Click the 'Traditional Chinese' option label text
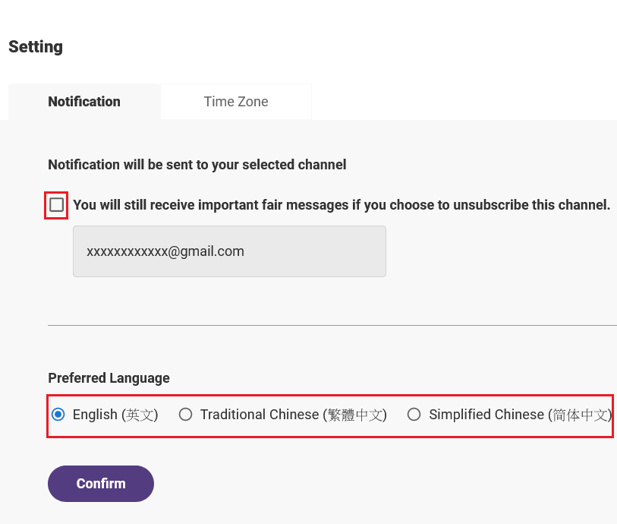The image size is (617, 524). click(x=260, y=415)
